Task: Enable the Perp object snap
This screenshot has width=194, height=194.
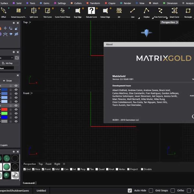Action: (79, 169)
